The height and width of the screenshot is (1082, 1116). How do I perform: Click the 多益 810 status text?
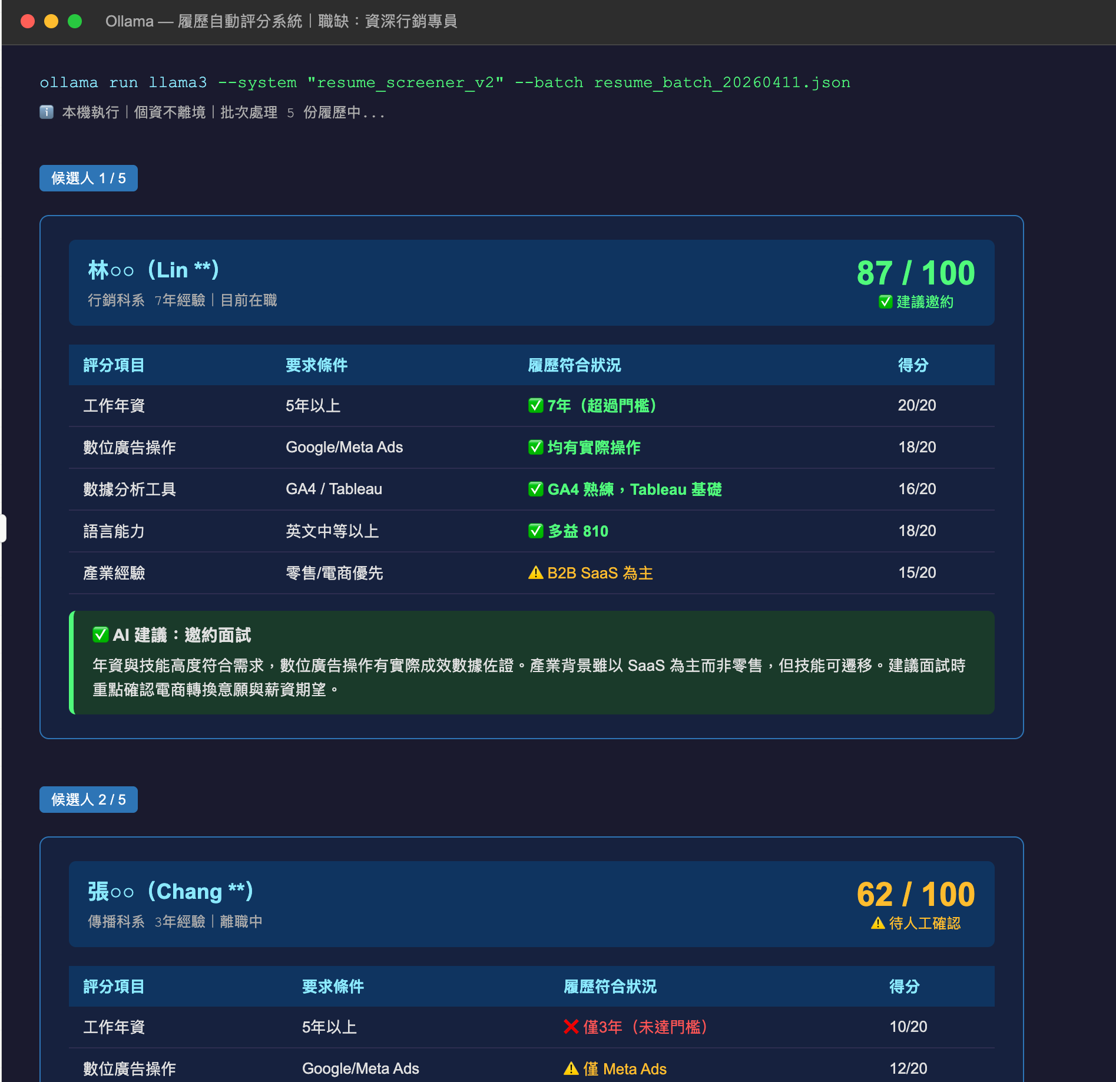(578, 531)
